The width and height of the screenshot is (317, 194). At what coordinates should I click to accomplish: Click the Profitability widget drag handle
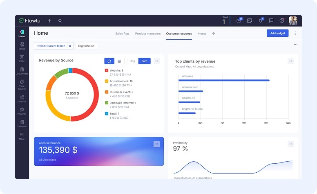(x=290, y=144)
